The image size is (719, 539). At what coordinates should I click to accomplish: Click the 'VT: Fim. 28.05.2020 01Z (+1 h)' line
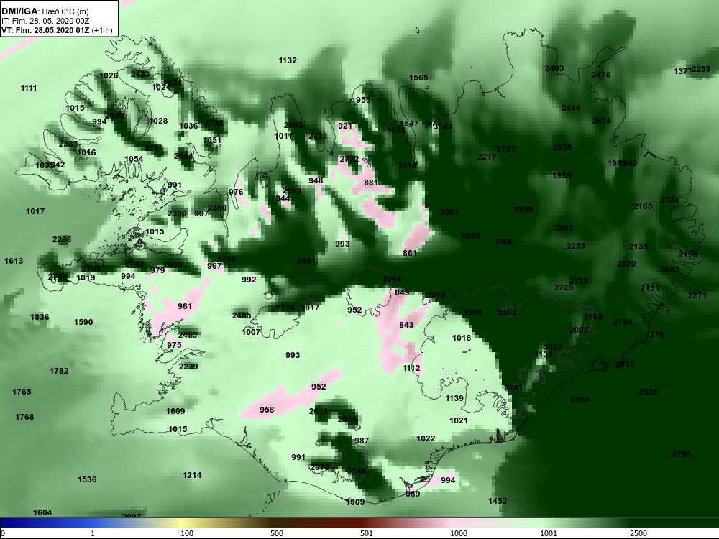tap(57, 30)
